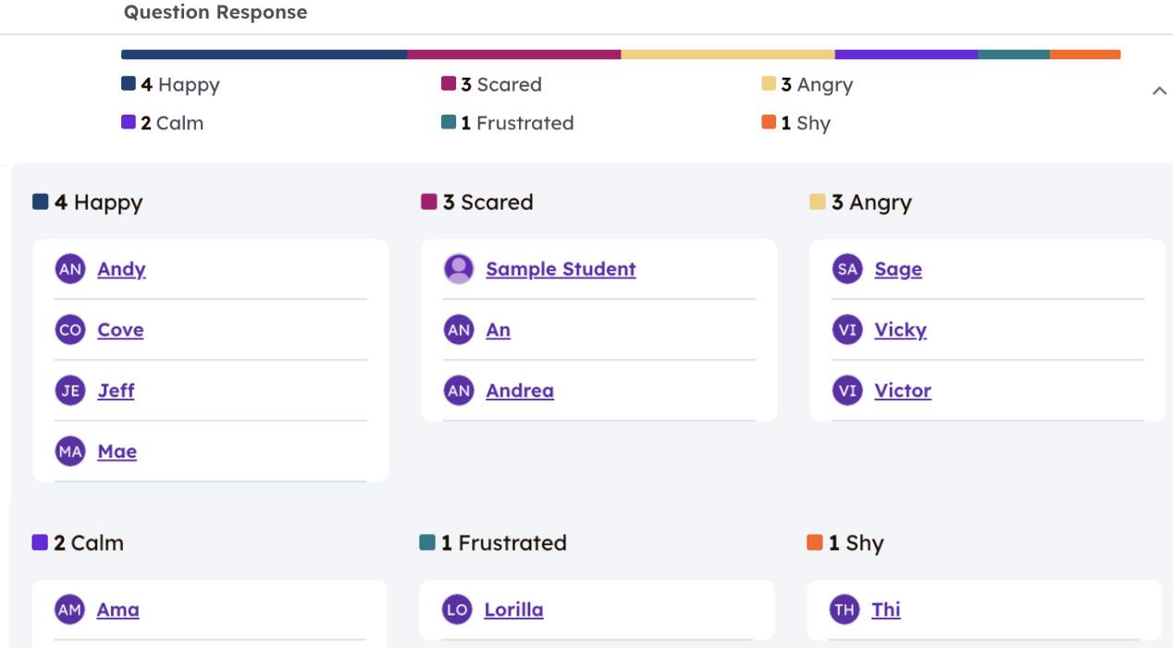Open Victor's student link

click(903, 390)
